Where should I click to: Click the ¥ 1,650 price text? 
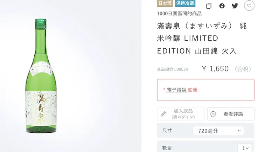[215, 69]
